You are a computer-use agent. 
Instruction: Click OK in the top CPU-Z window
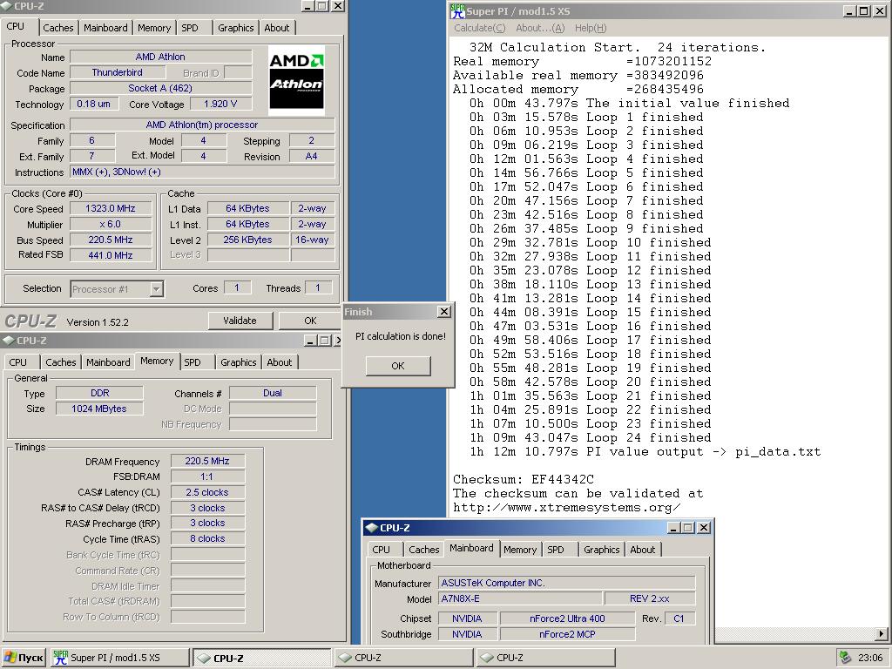click(x=310, y=321)
